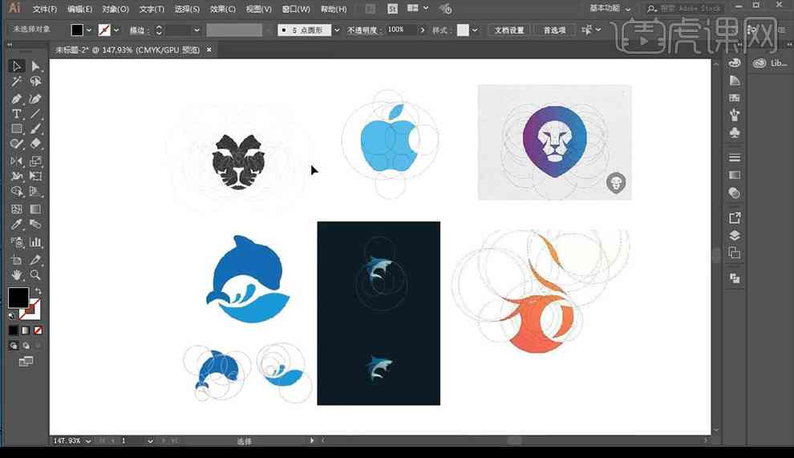This screenshot has width=794, height=458.
Task: Open the 编辑(E) menu
Action: click(79, 9)
